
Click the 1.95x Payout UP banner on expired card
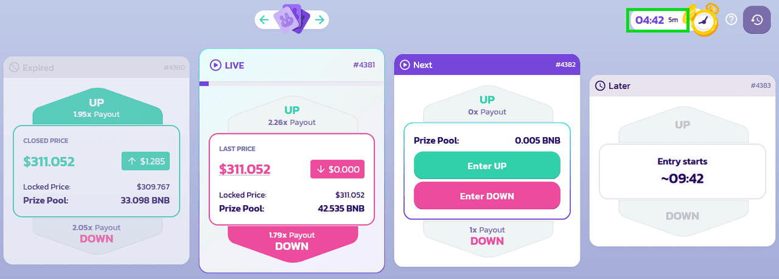(x=97, y=108)
